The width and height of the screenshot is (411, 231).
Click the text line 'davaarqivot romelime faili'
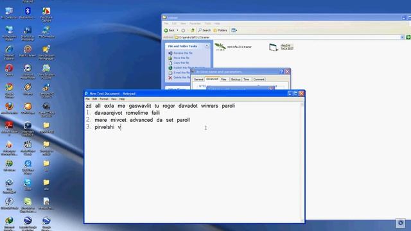[x=127, y=113]
